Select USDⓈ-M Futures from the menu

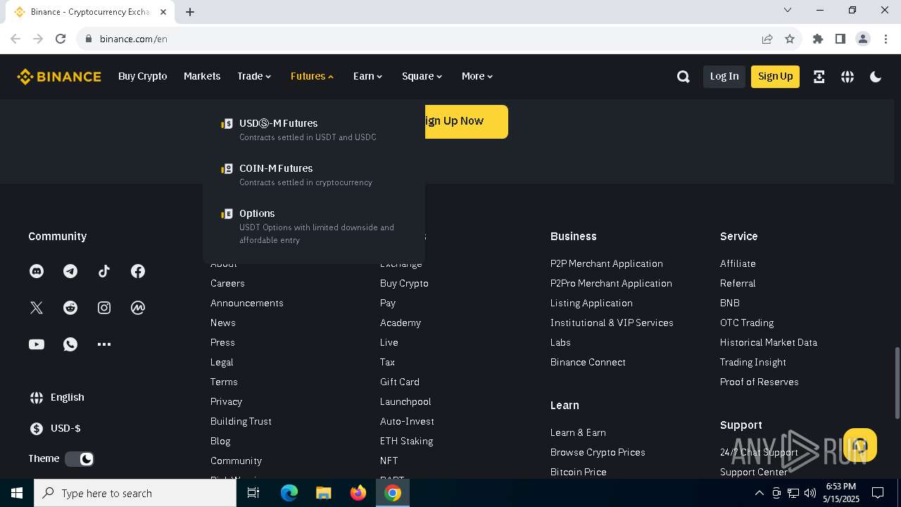[x=313, y=130]
